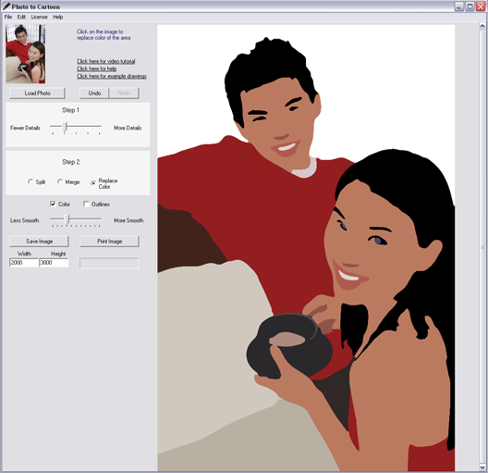The image size is (488, 473).
Task: Open the Help menu
Action: click(57, 17)
